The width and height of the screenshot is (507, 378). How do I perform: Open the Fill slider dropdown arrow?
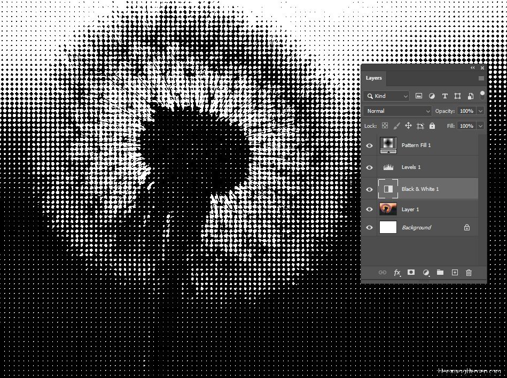pos(480,126)
